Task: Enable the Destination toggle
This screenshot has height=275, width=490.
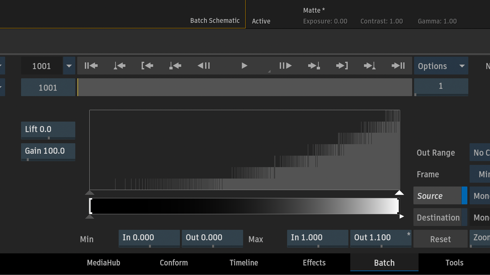Action: pos(440,217)
